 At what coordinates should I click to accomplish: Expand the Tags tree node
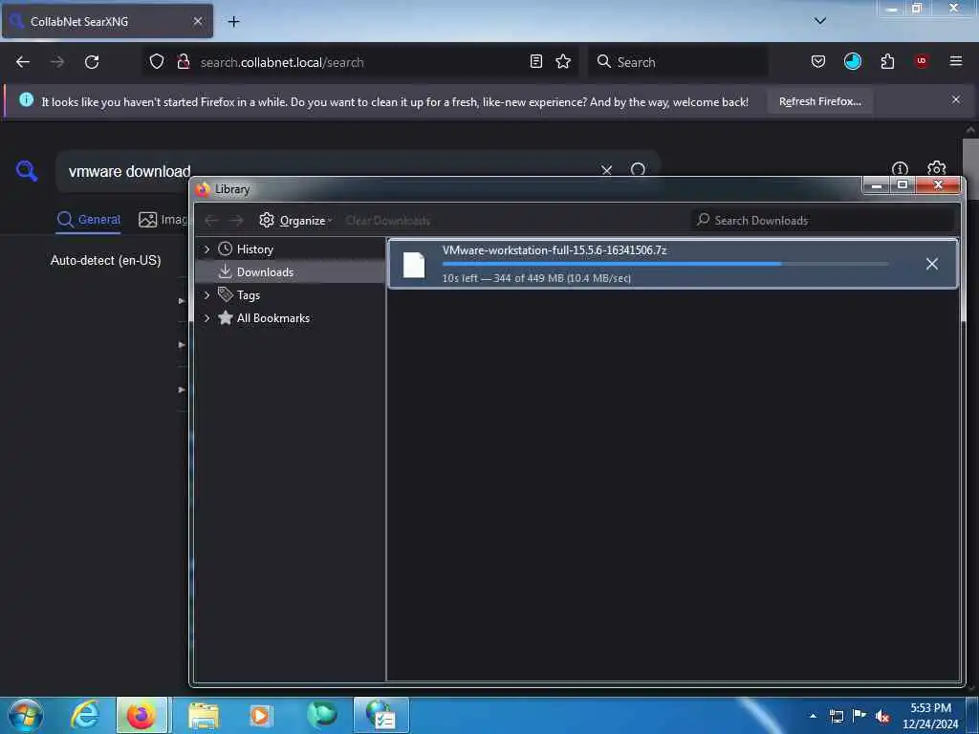tap(207, 294)
